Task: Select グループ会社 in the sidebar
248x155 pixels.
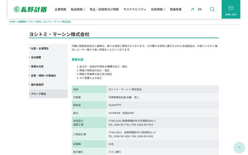Action: pyautogui.click(x=48, y=94)
